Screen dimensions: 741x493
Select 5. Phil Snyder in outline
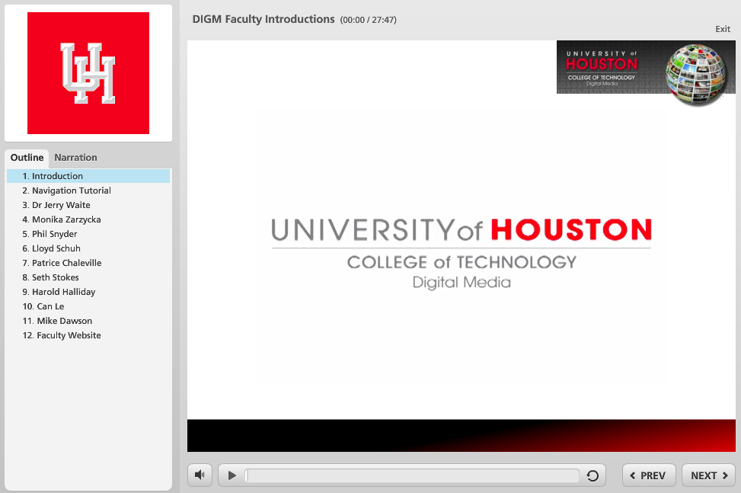88,234
